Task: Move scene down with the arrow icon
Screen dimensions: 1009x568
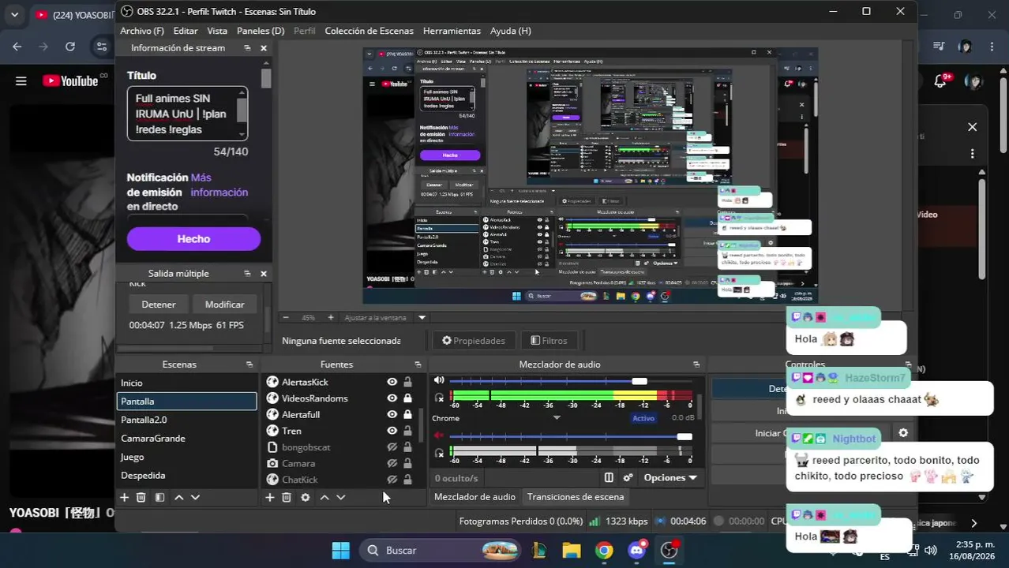Action: [195, 497]
